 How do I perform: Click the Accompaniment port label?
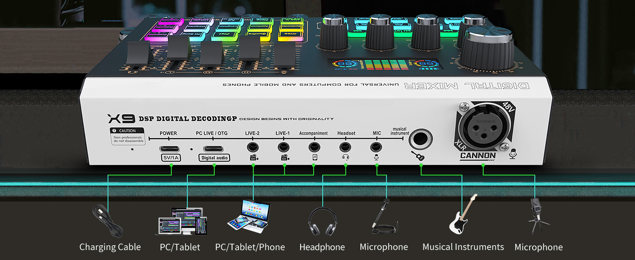click(314, 133)
